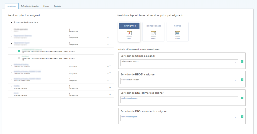Go to the Contrato tab
Image resolution: width=257 pixels, height=134 pixels.
57,6
